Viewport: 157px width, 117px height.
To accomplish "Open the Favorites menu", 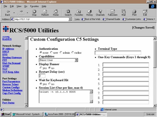I will pyautogui.click(x=34, y=6).
